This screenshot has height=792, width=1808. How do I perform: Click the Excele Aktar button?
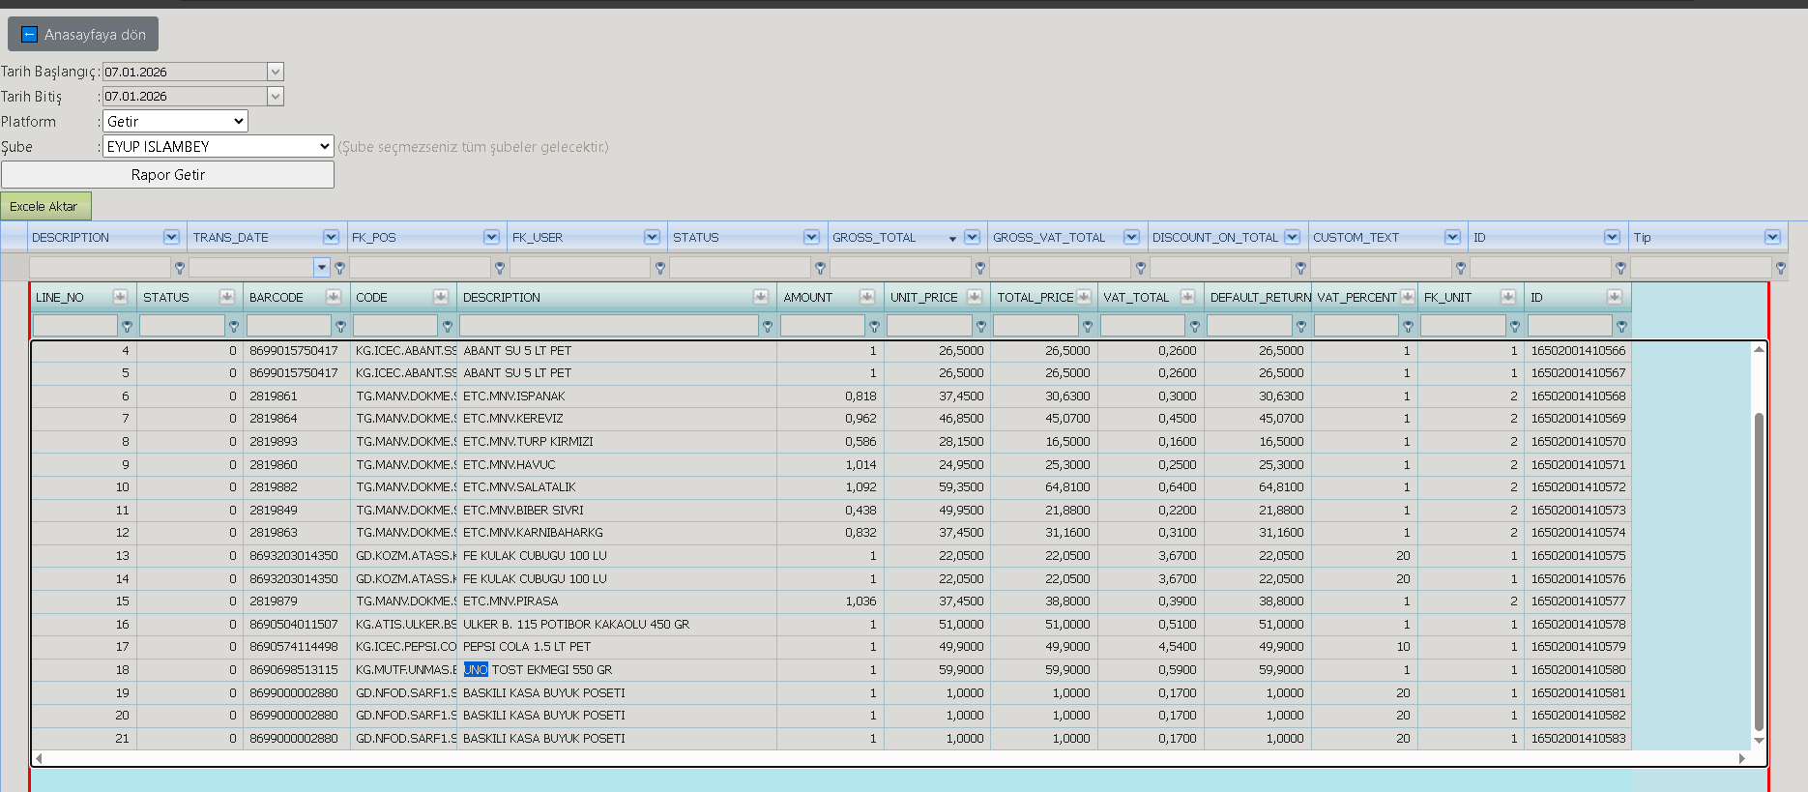(x=45, y=206)
